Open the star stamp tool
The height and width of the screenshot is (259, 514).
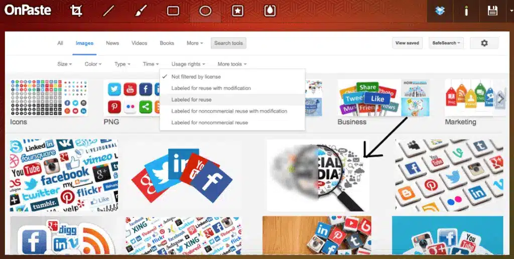pos(237,11)
